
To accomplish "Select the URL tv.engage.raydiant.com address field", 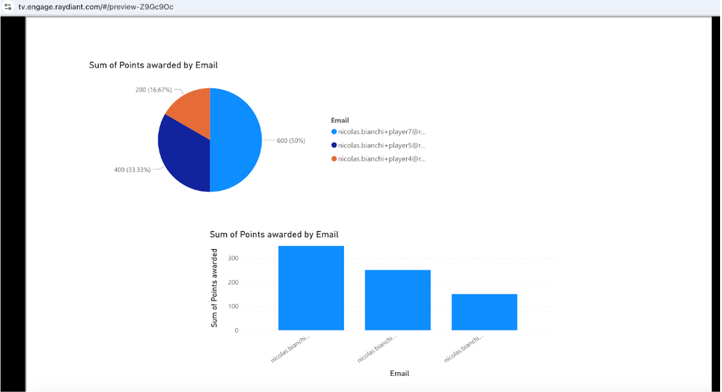I will point(96,7).
